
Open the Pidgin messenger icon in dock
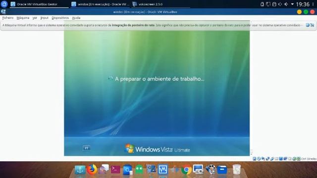(104, 169)
